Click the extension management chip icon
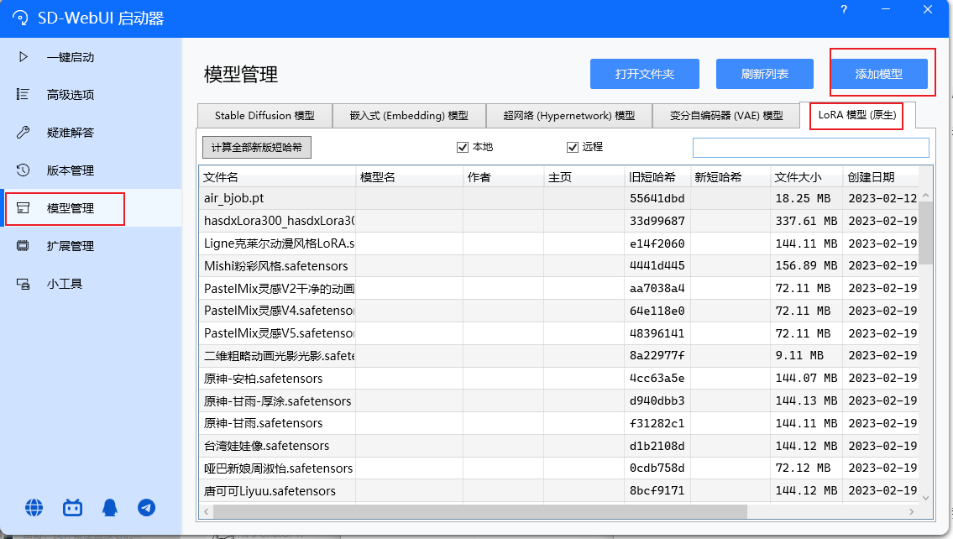Screen dimensions: 953x539 (24, 245)
